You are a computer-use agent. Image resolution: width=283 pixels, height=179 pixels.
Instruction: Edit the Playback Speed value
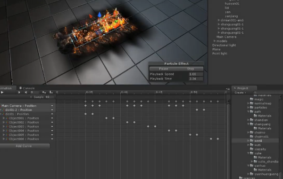pos(196,74)
